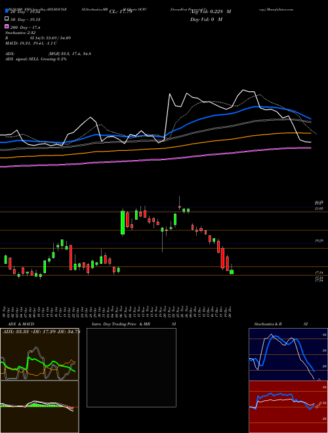Screen dimensions: 328x433
Task: Click the blue 20 Day legend swatch
Action: point(7,10)
